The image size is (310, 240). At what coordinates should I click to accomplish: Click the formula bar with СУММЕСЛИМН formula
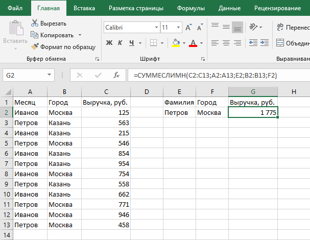219,76
